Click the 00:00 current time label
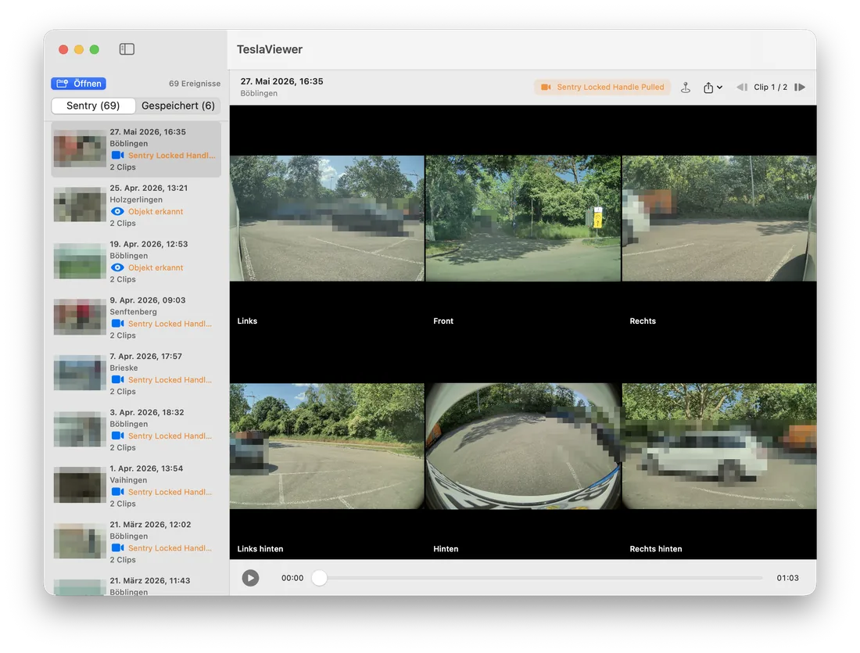This screenshot has height=653, width=860. 292,578
